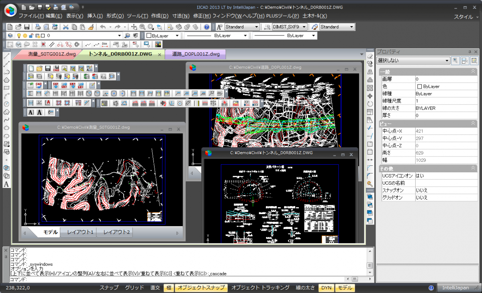Image resolution: width=482 pixels, height=293 pixels.
Task: Click the info icon in status bar
Action: [431, 288]
